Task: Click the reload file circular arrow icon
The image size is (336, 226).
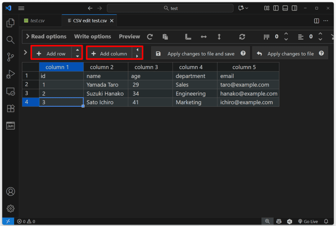Action: pyautogui.click(x=150, y=37)
